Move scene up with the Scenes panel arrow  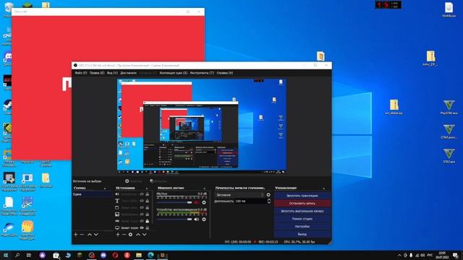click(90, 234)
